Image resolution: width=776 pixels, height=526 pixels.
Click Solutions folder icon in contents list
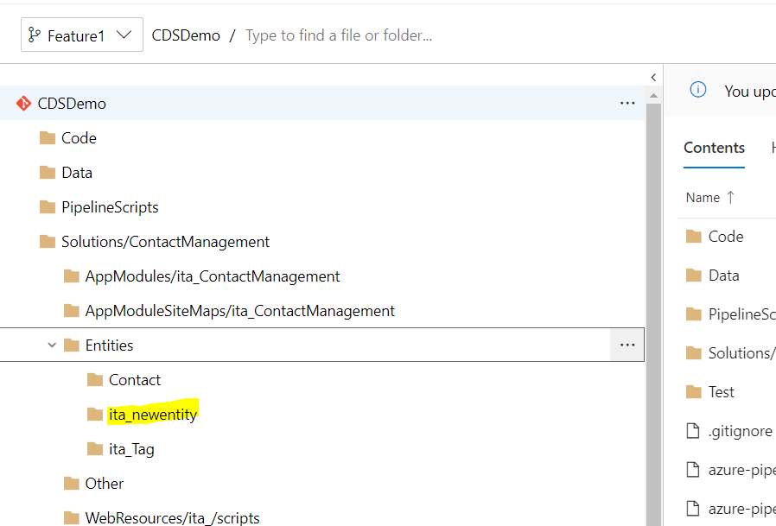pos(693,352)
